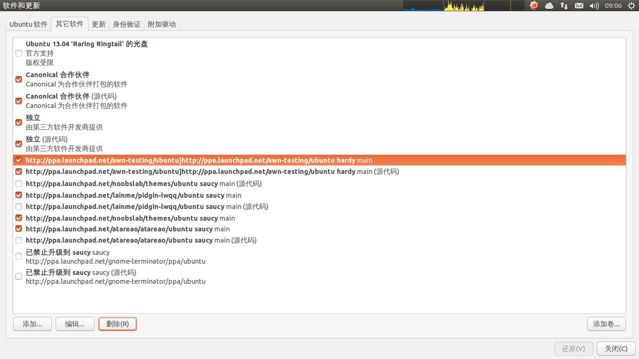Open the messaging envelope indicator

(x=579, y=6)
